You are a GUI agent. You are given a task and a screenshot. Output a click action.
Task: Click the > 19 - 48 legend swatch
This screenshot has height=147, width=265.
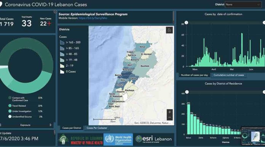[x=62, y=60]
